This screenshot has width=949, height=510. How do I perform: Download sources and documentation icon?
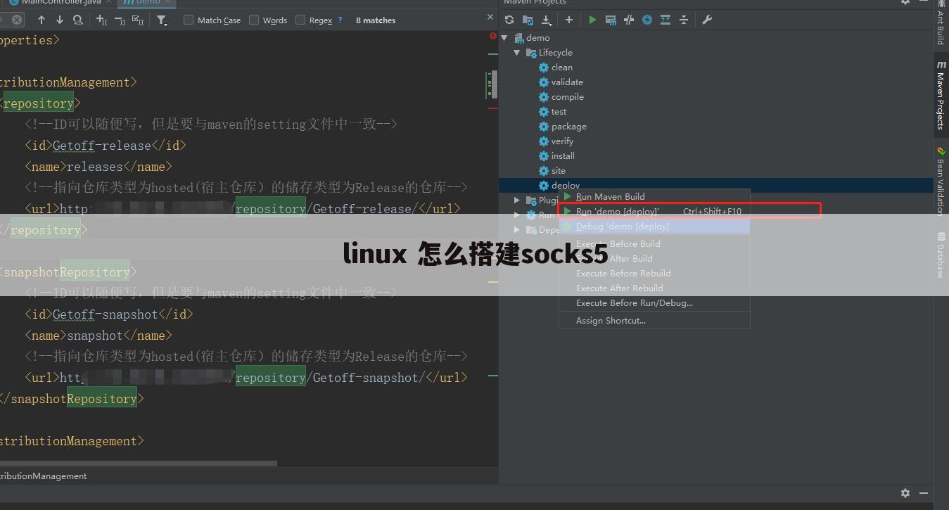pos(546,20)
